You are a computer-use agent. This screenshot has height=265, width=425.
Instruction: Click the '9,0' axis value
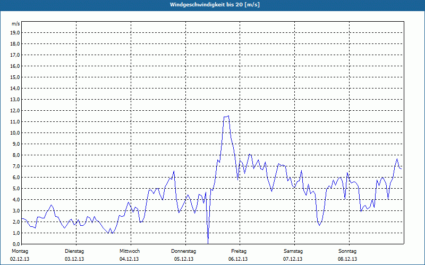click(x=16, y=144)
